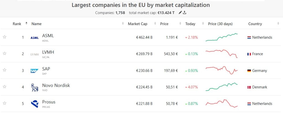The image size is (283, 113).
Task: Click the LVMH company logo
Action: coord(35,54)
